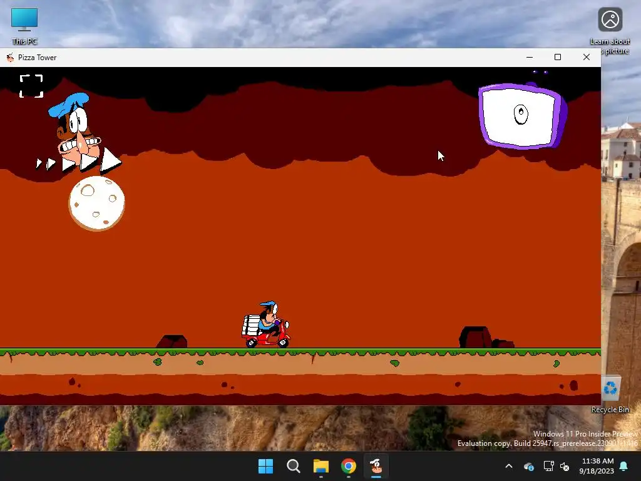
Task: Open the Windows Start menu
Action: coord(265,466)
